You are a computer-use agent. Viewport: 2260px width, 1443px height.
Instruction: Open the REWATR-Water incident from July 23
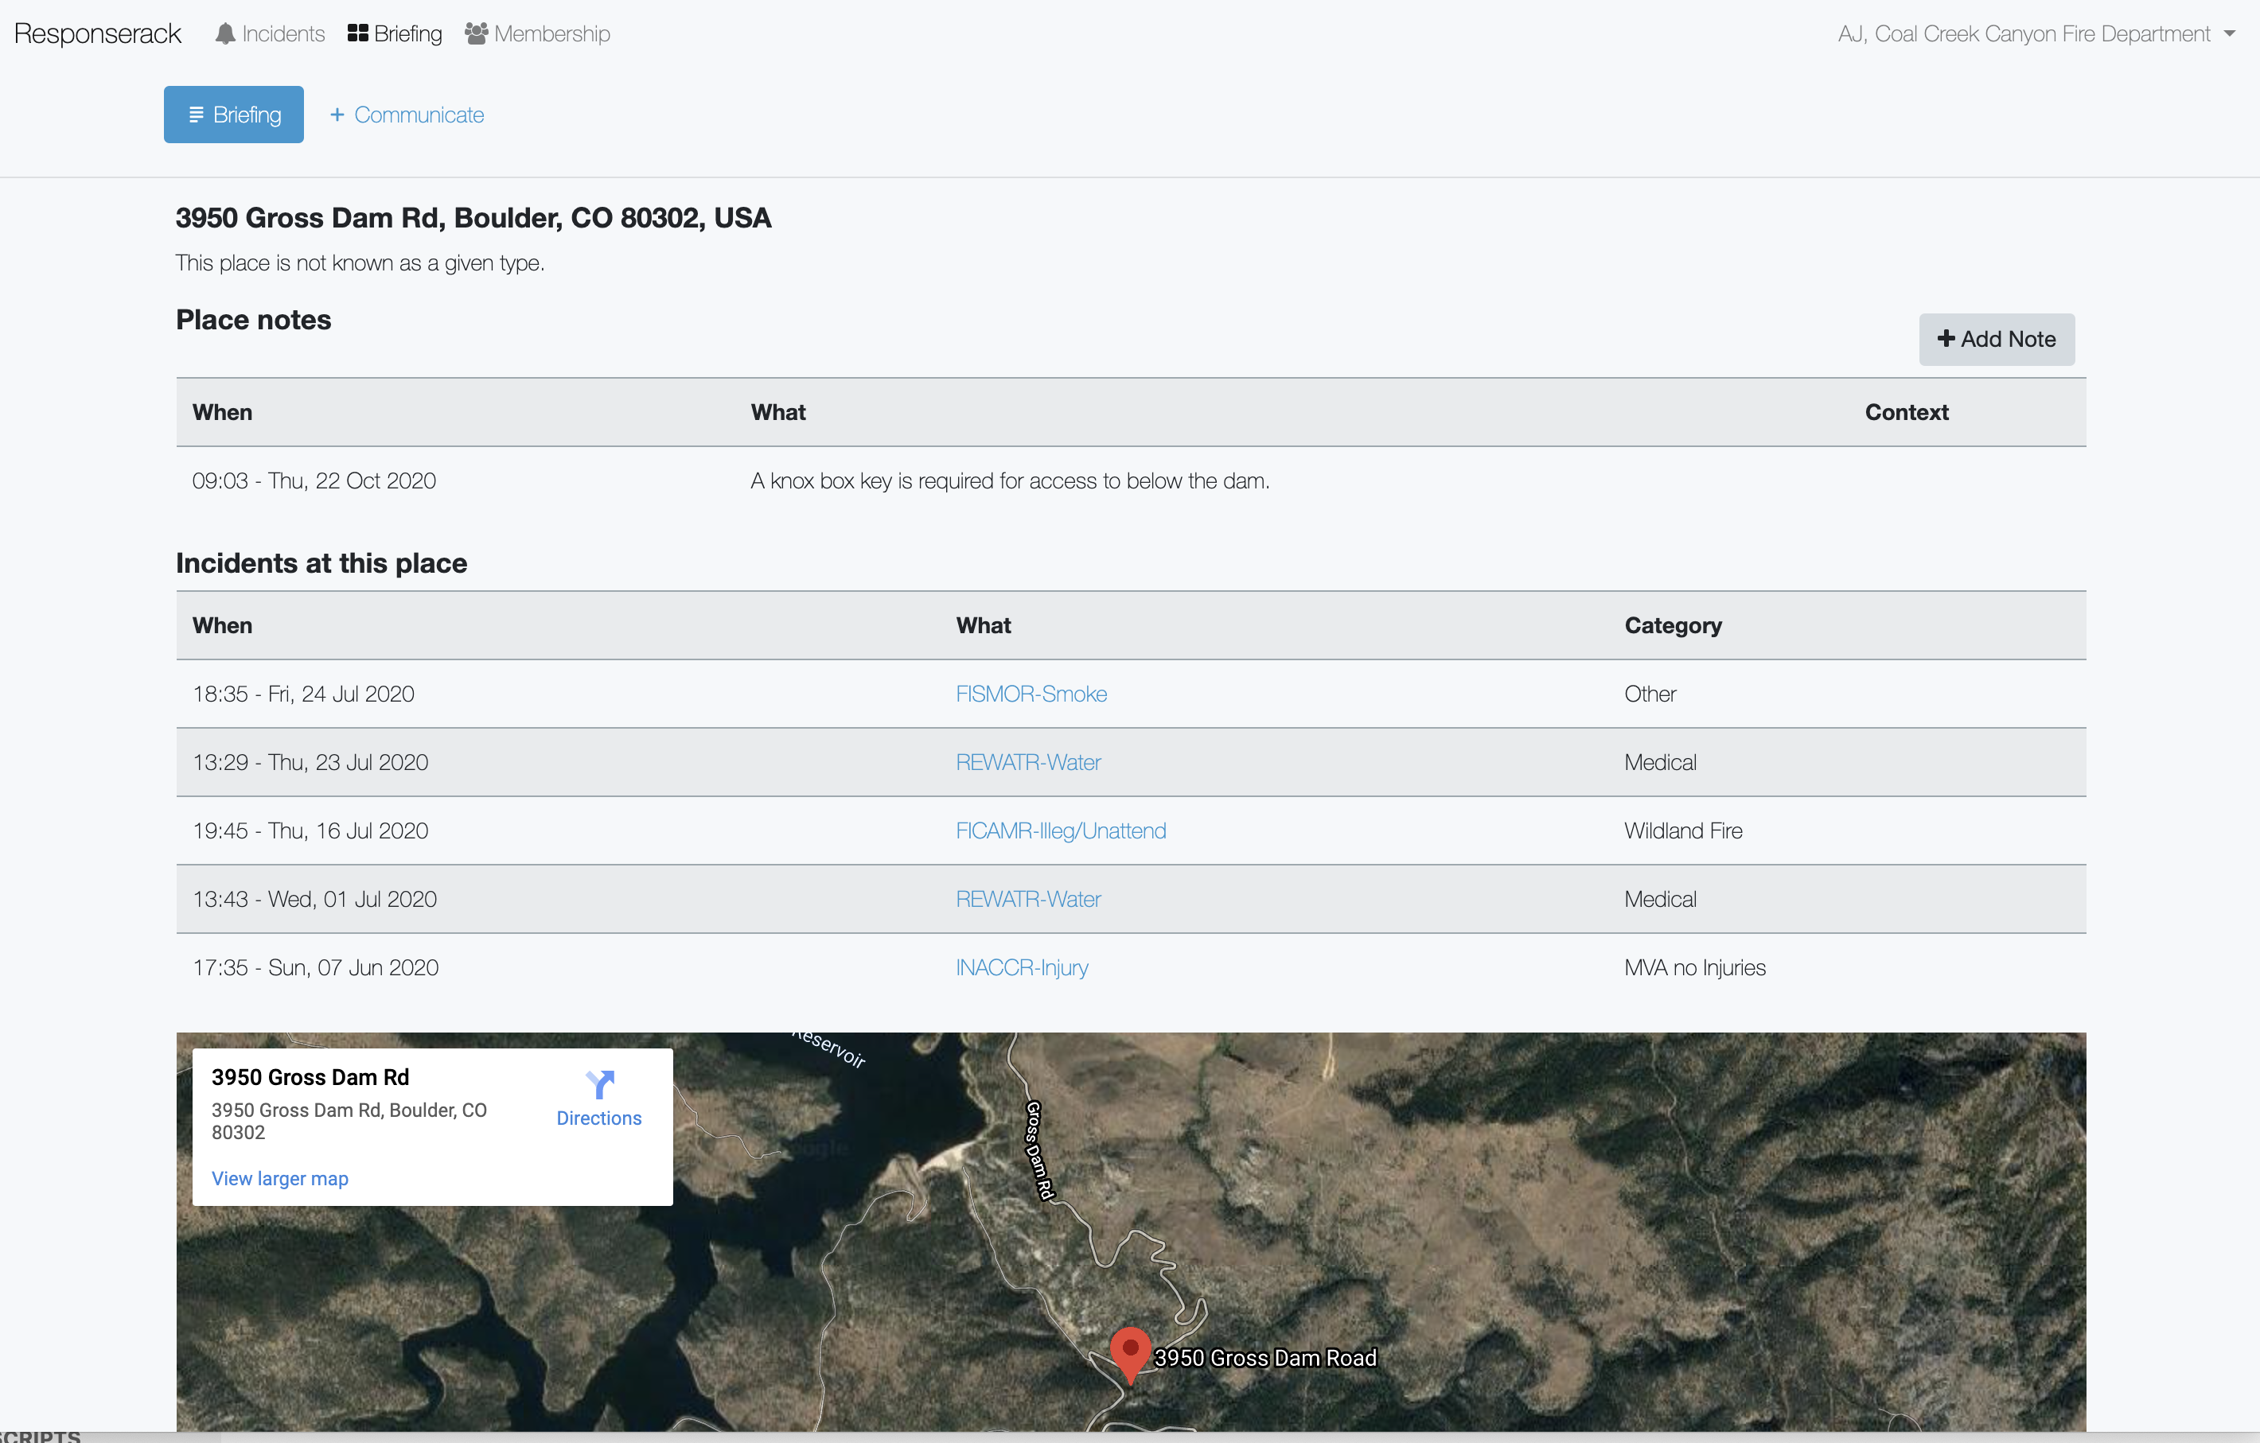click(x=1027, y=762)
